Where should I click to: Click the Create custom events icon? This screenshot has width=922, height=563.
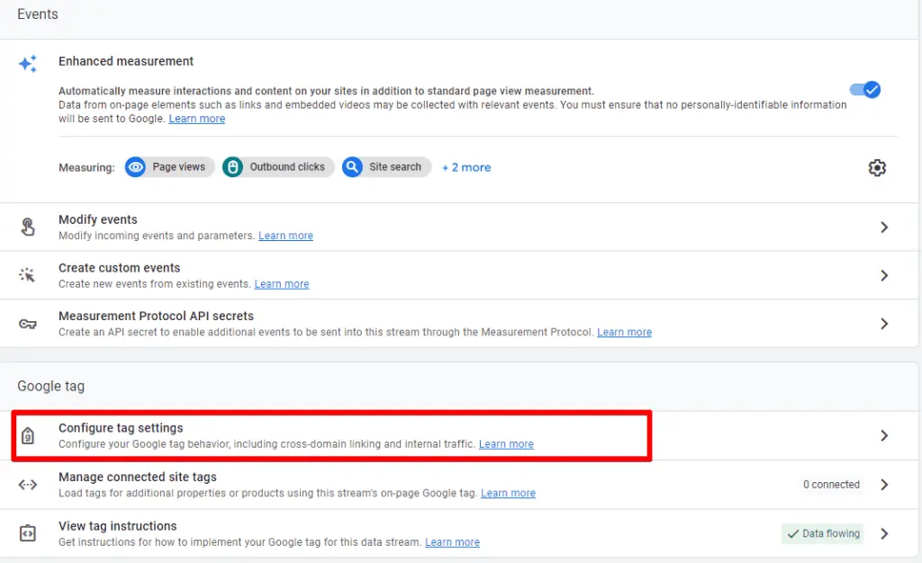[x=28, y=275]
